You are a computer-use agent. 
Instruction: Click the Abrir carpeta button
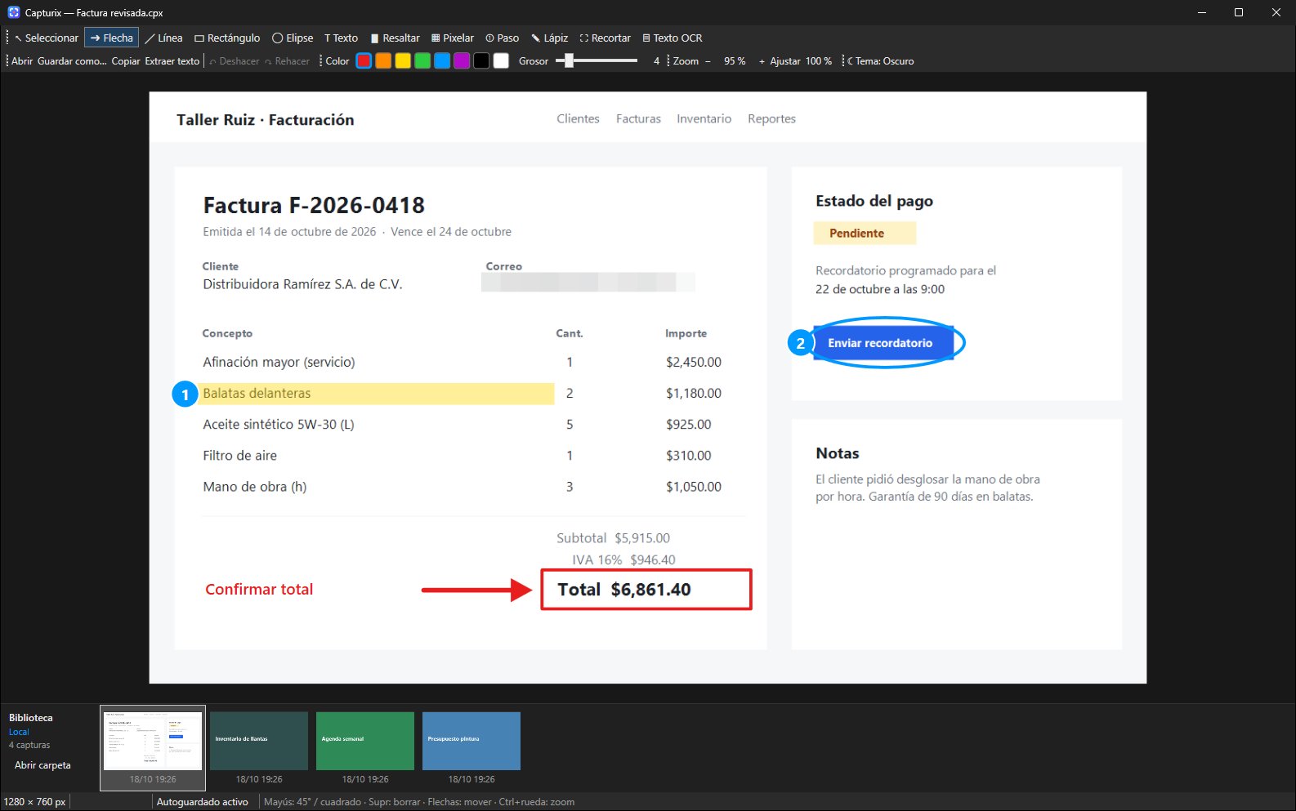[42, 765]
